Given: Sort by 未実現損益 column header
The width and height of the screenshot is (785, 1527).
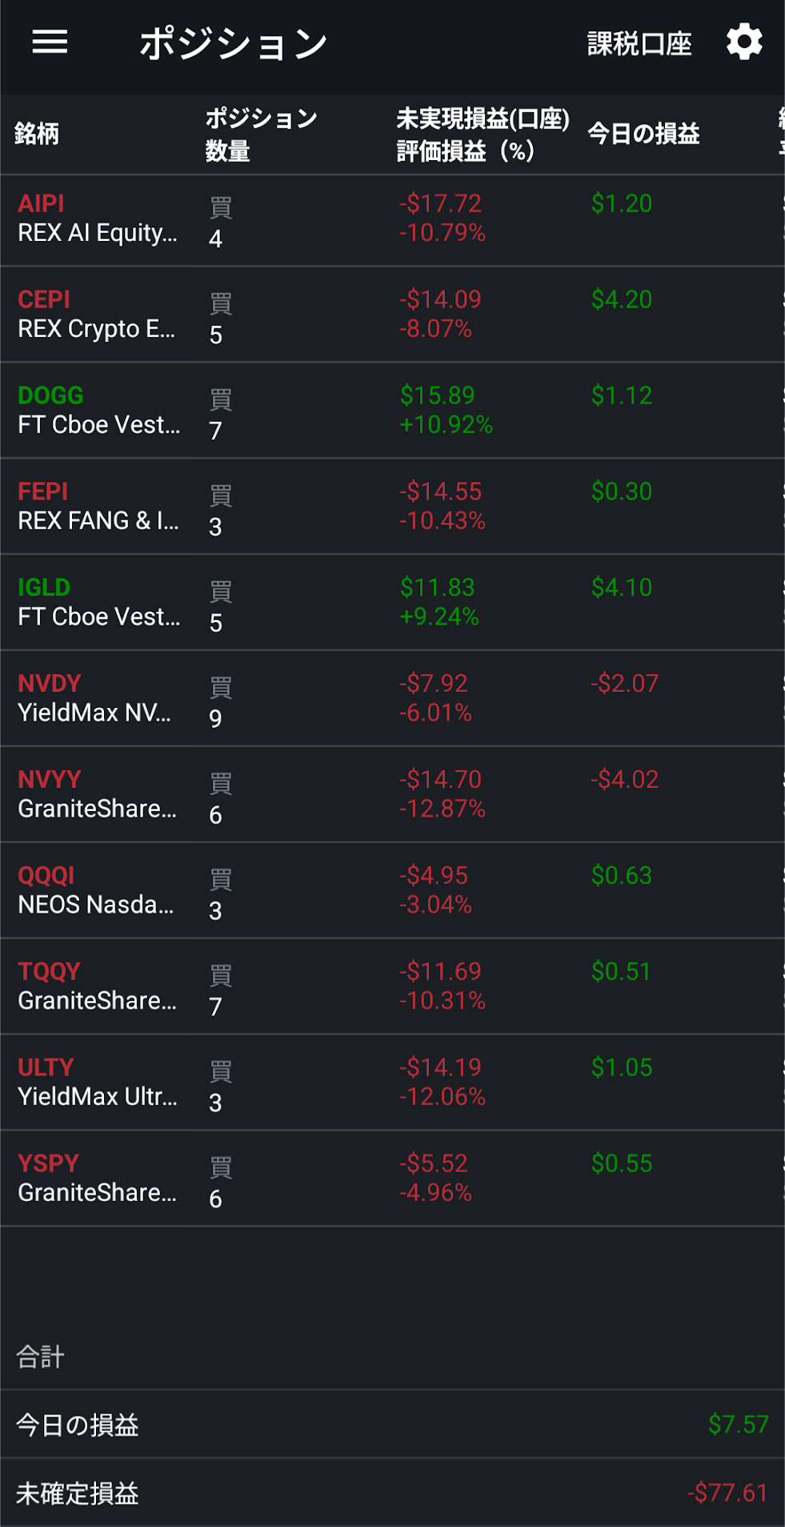Looking at the screenshot, I should pos(483,135).
